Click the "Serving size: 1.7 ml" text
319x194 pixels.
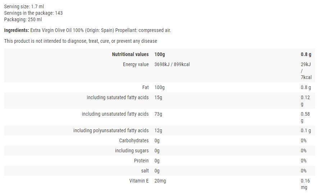(x=24, y=6)
